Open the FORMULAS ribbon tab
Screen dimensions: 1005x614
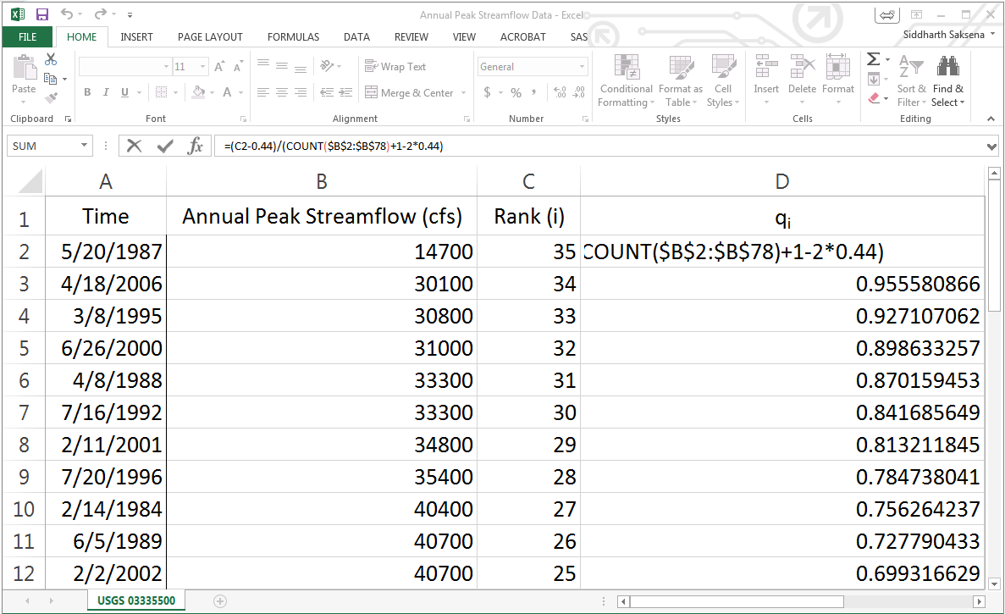(x=293, y=36)
